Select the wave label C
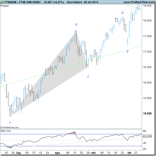156x156 pixels. click(x=88, y=77)
